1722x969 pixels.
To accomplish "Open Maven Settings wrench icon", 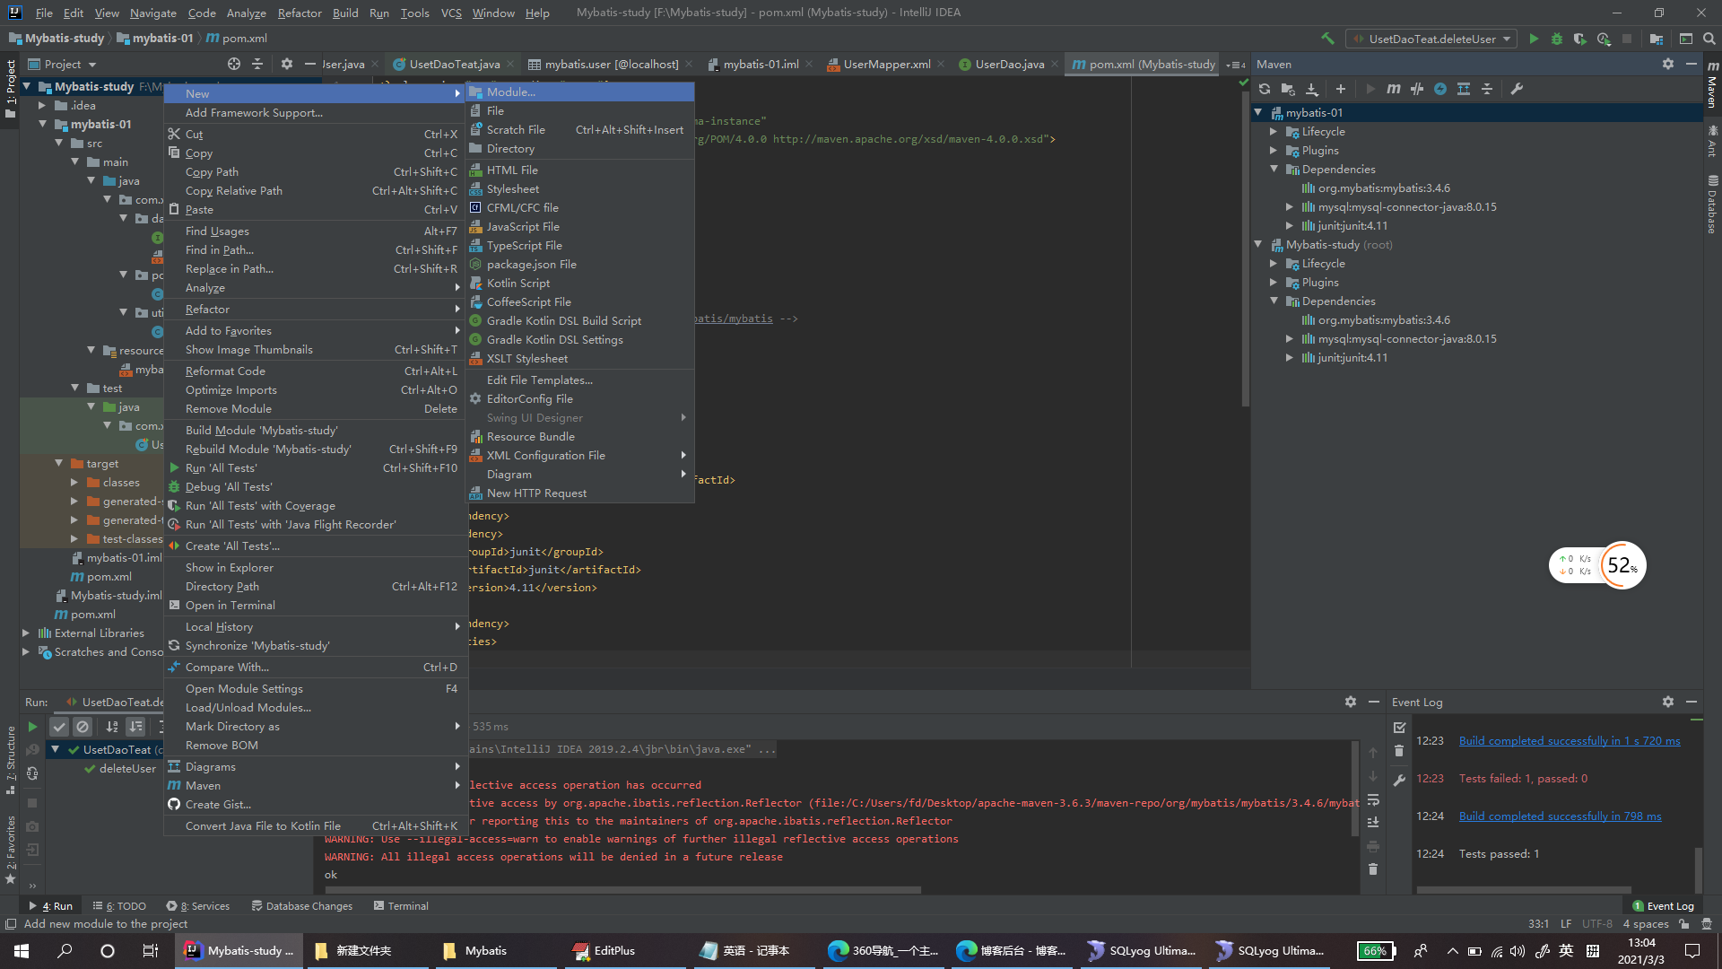I will (1517, 89).
